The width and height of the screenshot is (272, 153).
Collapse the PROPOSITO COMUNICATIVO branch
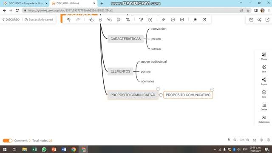(161, 95)
